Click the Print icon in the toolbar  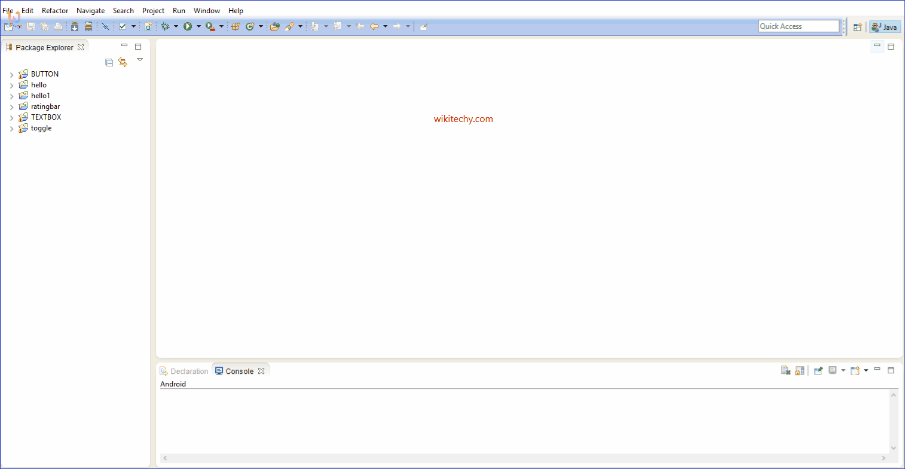click(x=58, y=26)
